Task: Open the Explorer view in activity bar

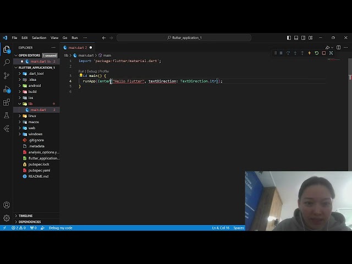Action: click(x=7, y=50)
